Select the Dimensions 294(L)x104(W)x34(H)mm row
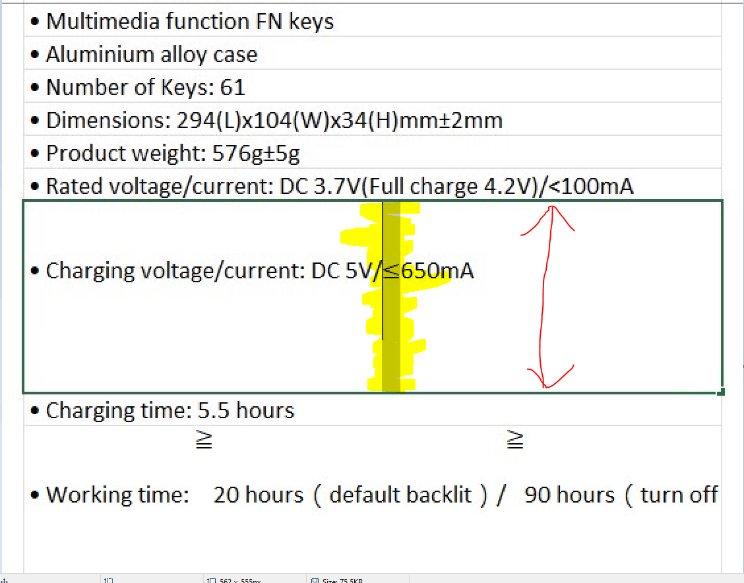The image size is (744, 583). 372,119
